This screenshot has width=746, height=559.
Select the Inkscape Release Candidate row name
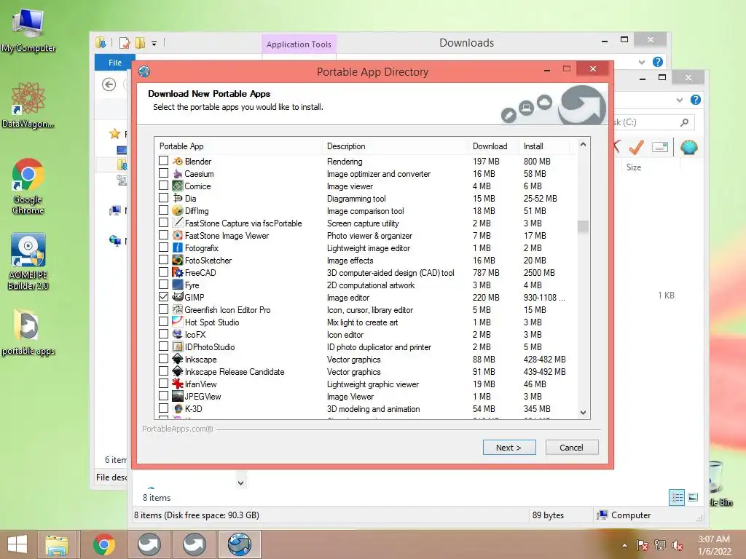click(235, 372)
